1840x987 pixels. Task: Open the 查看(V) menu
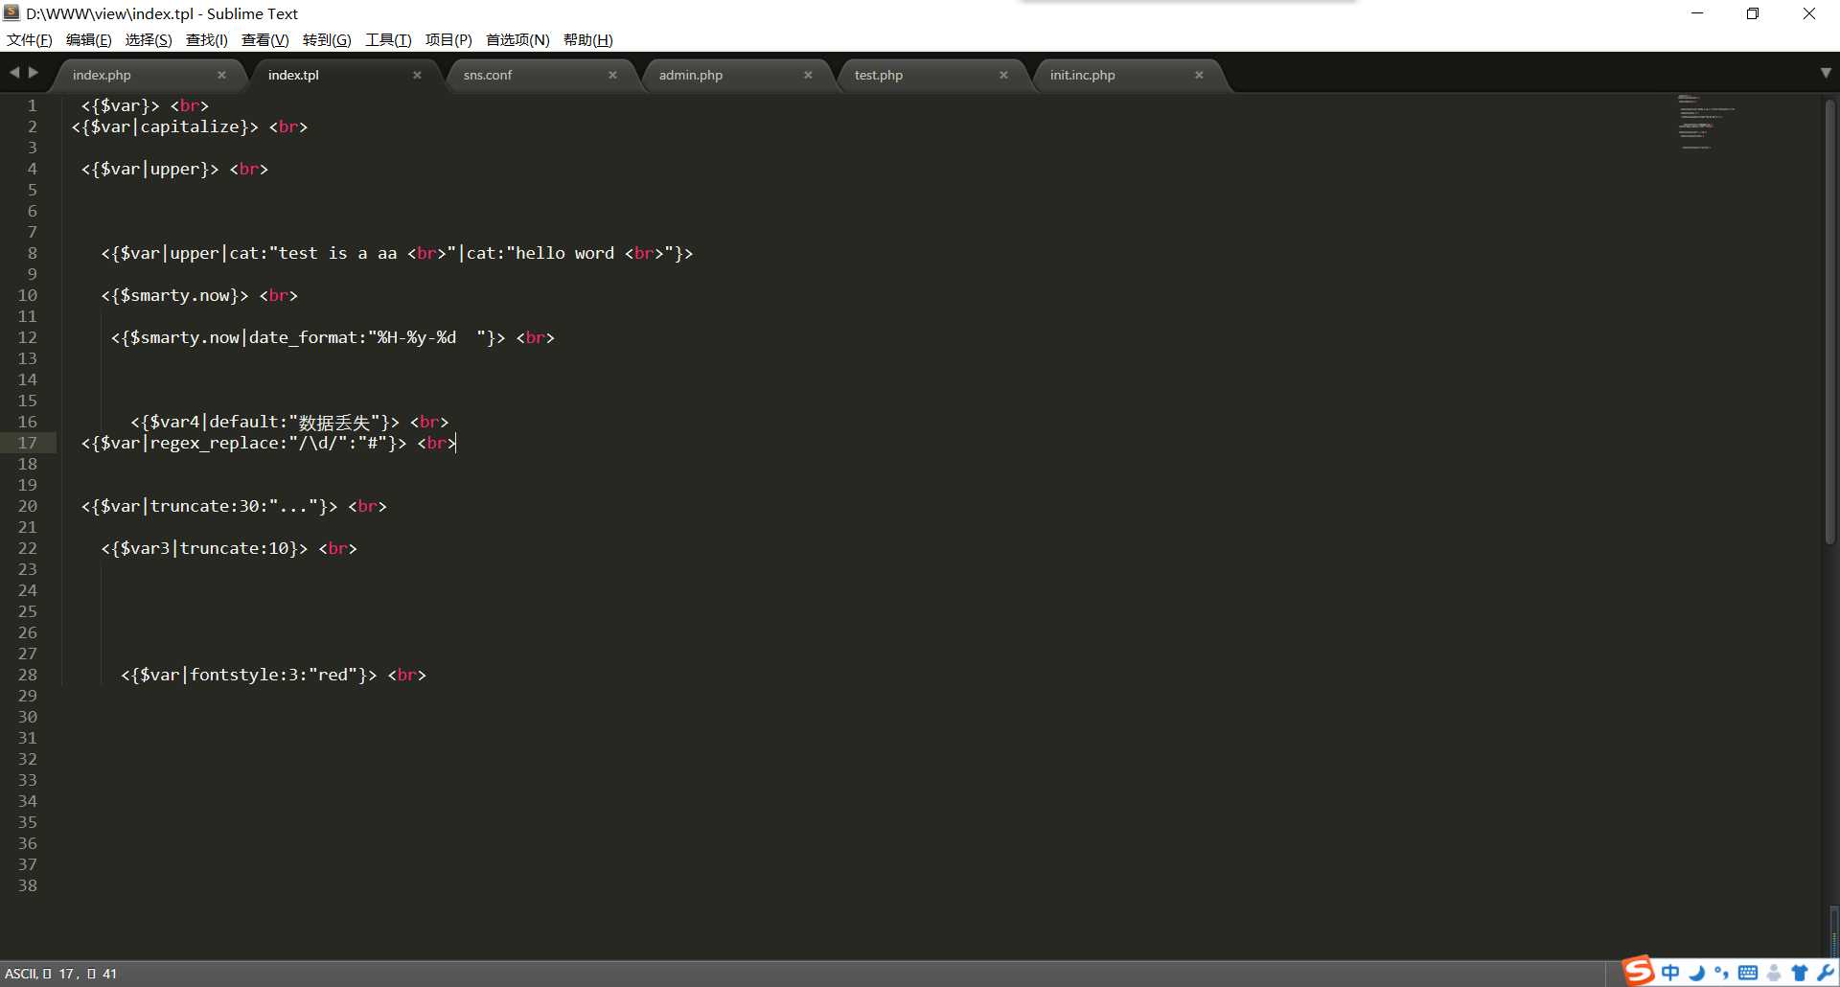coord(264,39)
